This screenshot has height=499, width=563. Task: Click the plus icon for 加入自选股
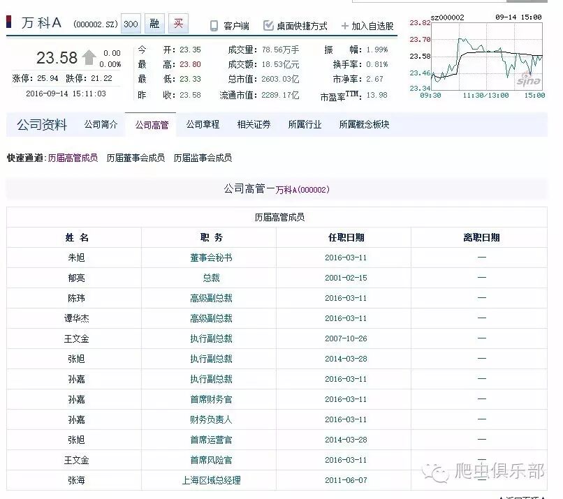[344, 26]
